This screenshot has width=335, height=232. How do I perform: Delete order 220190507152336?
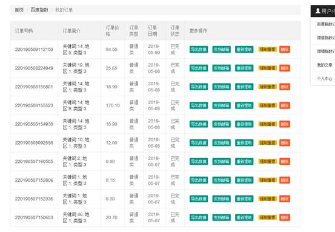click(x=285, y=199)
